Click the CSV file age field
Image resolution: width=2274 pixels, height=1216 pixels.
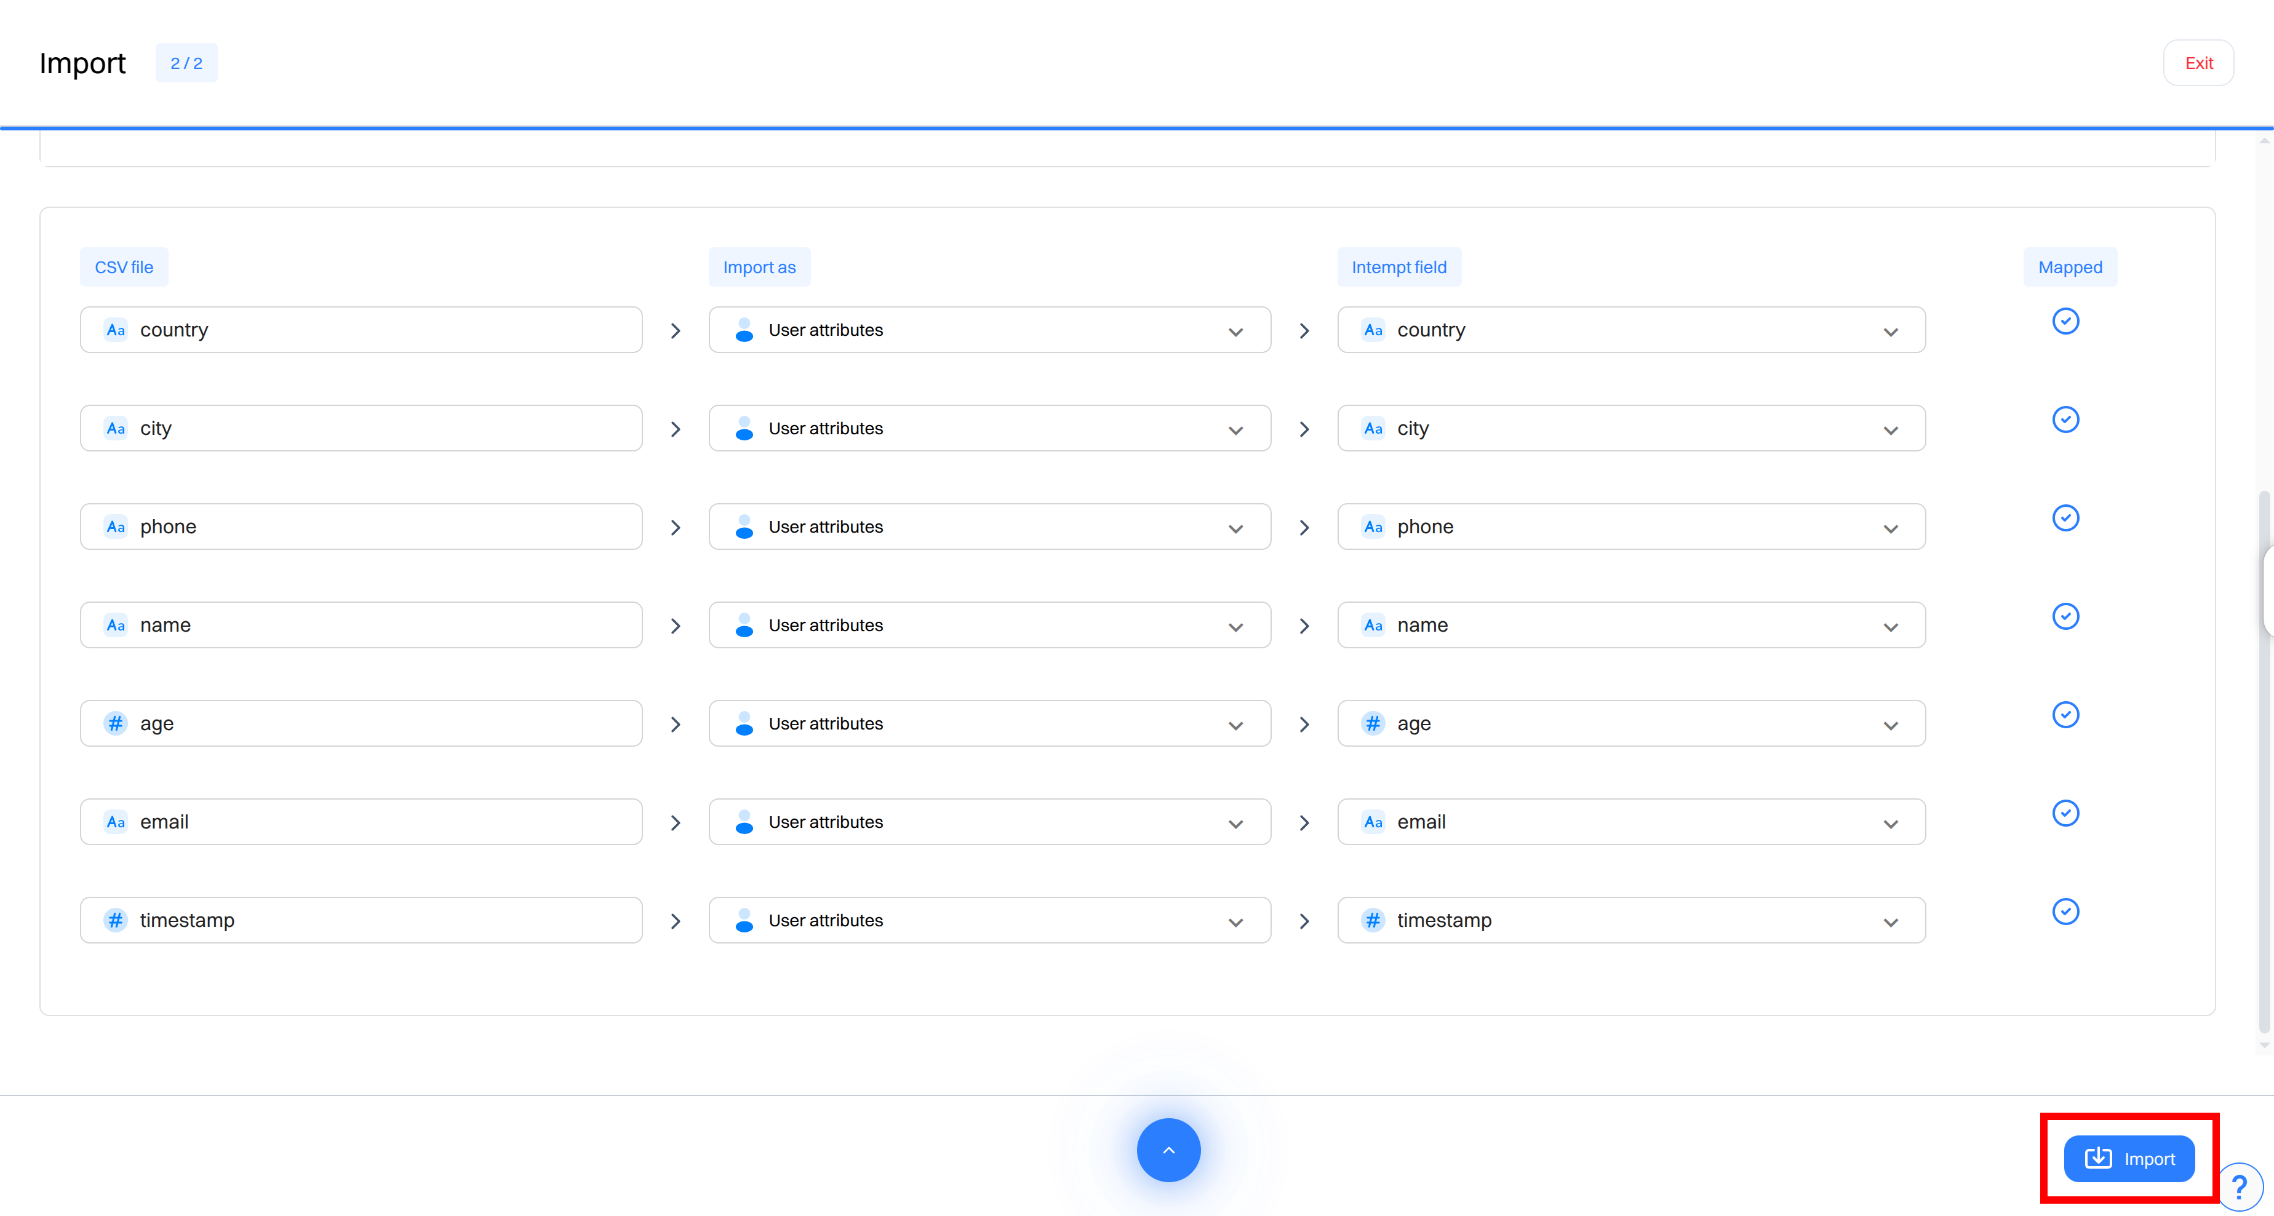pyautogui.click(x=361, y=723)
